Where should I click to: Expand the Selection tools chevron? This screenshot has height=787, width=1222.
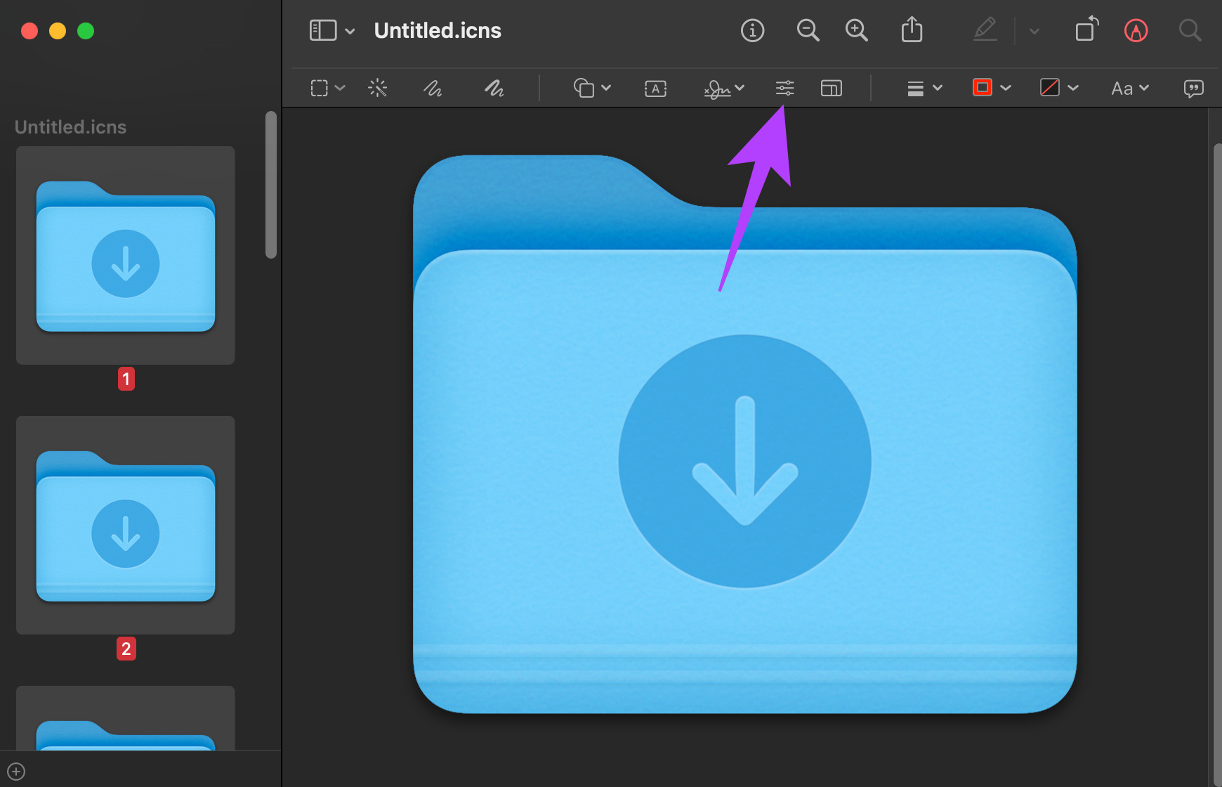341,88
